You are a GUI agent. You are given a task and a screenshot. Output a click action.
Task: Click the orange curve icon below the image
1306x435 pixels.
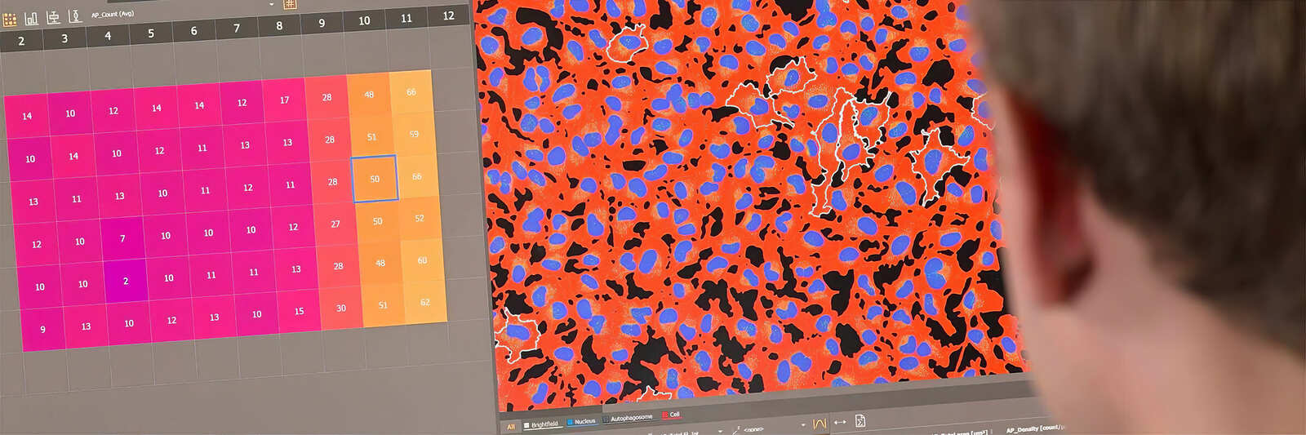tap(820, 423)
